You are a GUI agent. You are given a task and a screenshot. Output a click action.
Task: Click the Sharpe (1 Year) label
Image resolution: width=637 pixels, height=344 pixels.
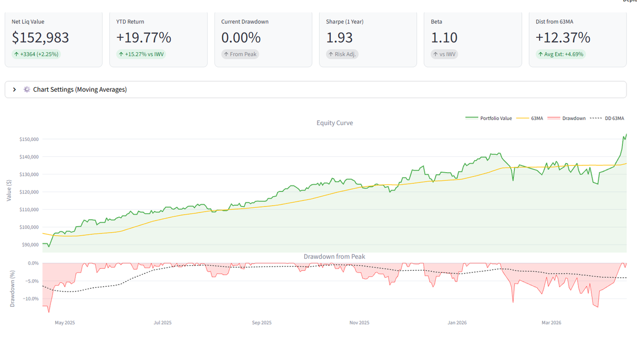[x=346, y=22]
